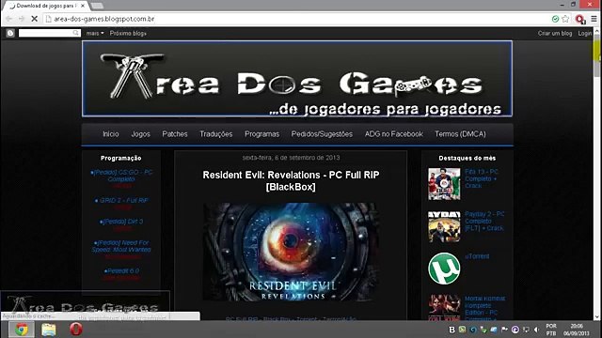Expand the 'mais' dropdown in the navbar

pos(95,34)
